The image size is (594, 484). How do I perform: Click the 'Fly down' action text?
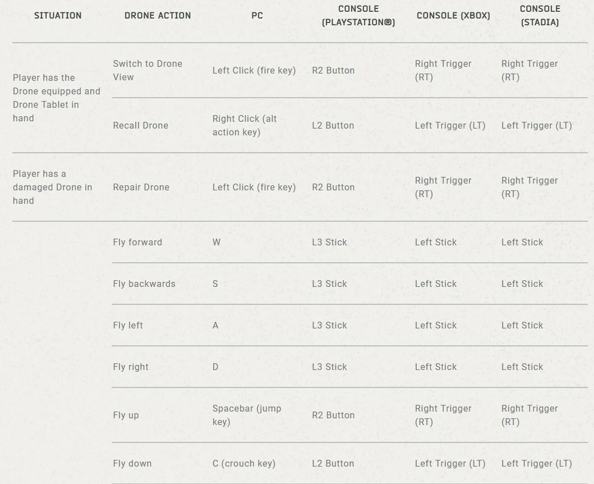132,463
